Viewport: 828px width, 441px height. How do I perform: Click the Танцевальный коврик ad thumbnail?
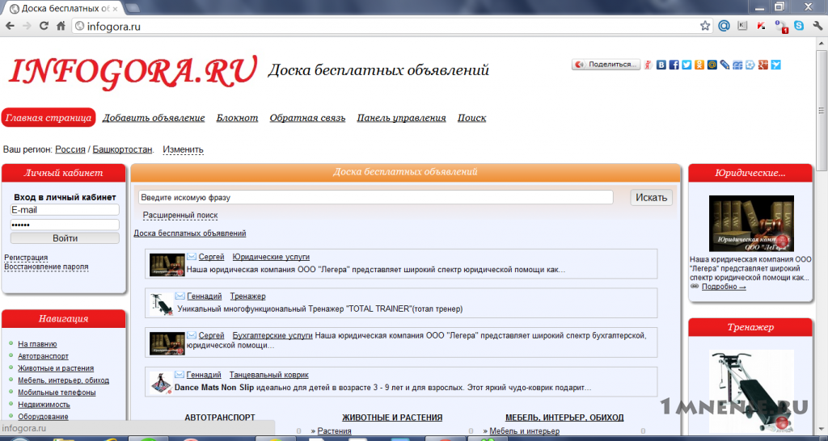point(161,383)
